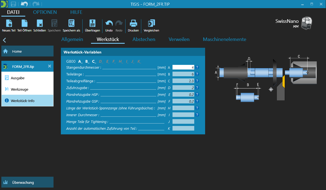The width and height of the screenshot is (326, 190).
Task: Open the Vergleichen compare tool
Action: pos(151,24)
